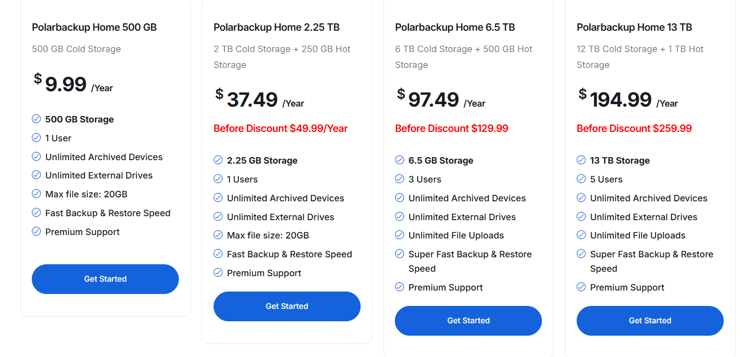Click the checkmark beside 3 Users
751x357 pixels.
click(x=400, y=179)
